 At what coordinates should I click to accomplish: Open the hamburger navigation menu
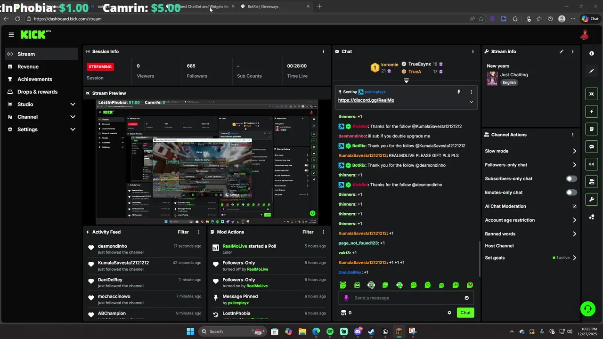pos(11,34)
